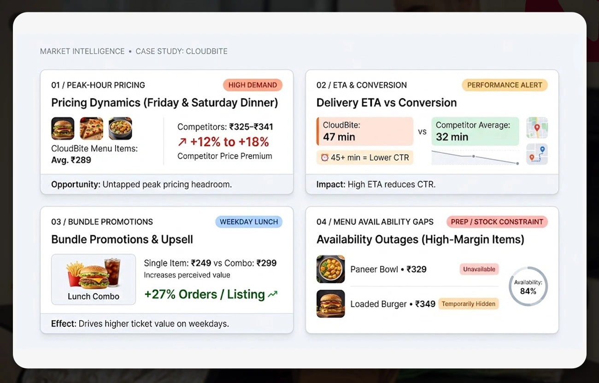Click the Loaded Burger • ₹349 text
The width and height of the screenshot is (599, 383).
tap(393, 304)
